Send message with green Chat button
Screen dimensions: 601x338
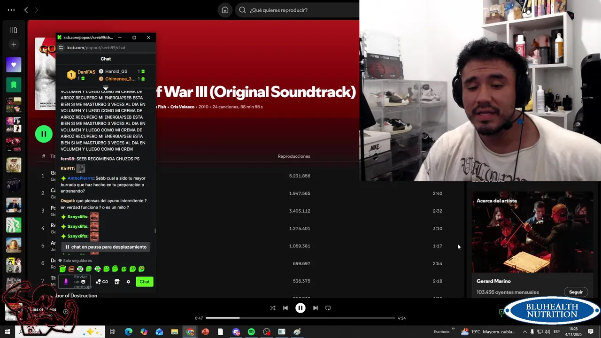click(144, 282)
